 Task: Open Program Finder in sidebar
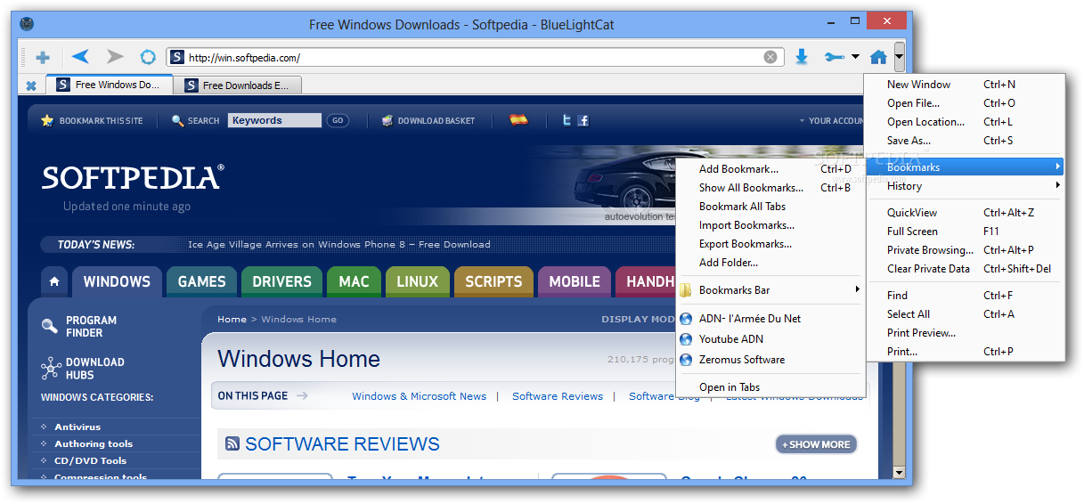coord(80,327)
